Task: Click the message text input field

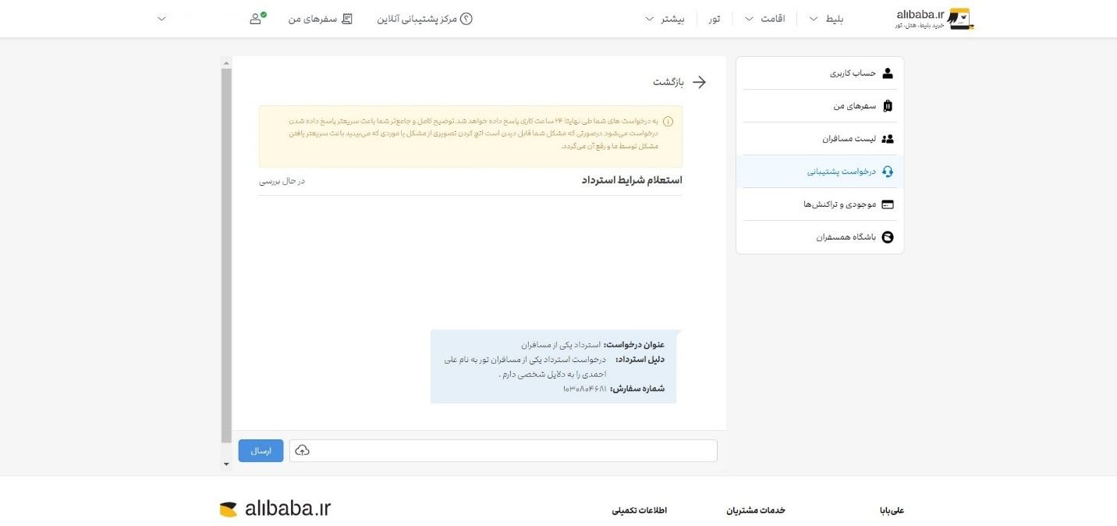Action: click(x=503, y=450)
